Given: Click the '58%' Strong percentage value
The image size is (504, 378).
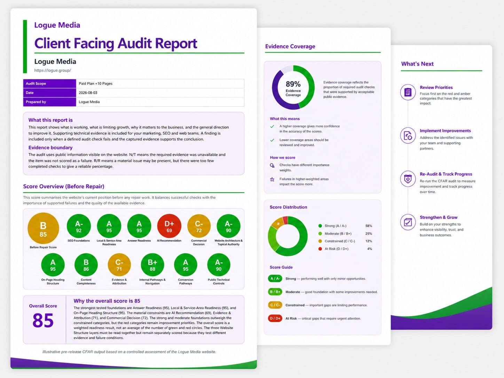Looking at the screenshot, I should (369, 226).
